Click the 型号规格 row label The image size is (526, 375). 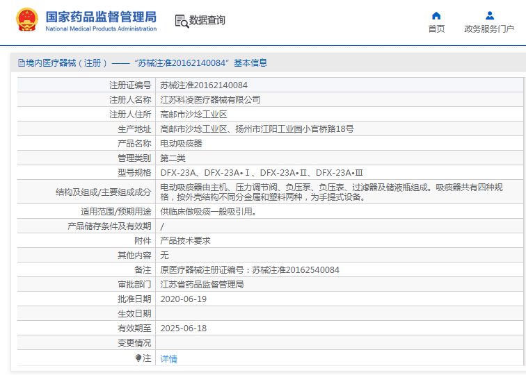point(134,173)
